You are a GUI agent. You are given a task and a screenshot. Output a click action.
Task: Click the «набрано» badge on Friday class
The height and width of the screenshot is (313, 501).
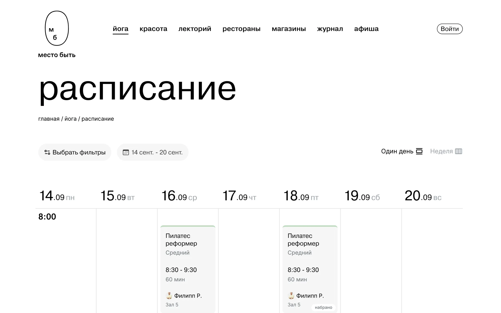point(324,307)
